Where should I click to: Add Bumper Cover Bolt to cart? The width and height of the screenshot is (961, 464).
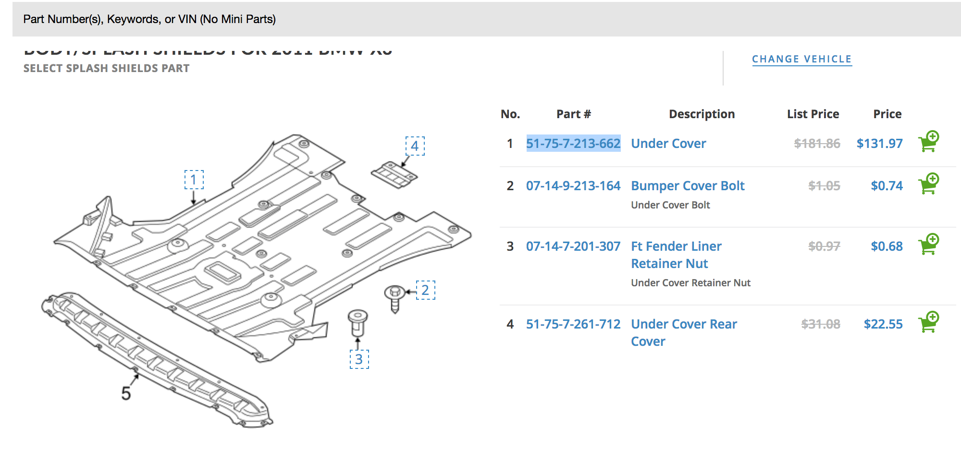(x=928, y=183)
